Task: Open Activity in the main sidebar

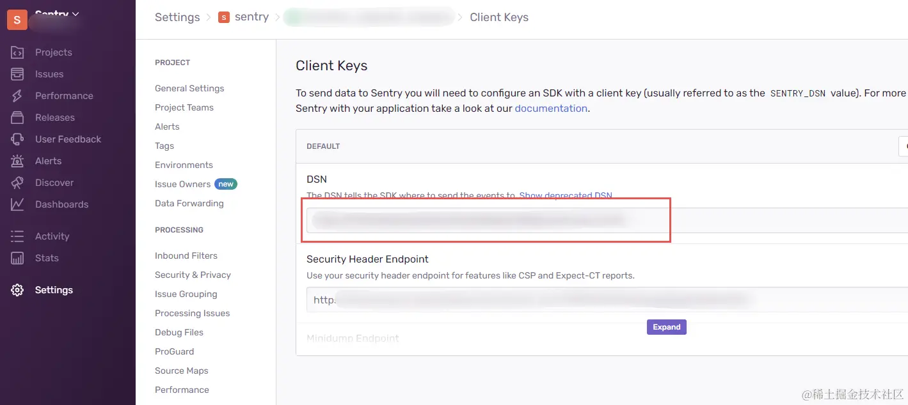Action: tap(52, 236)
